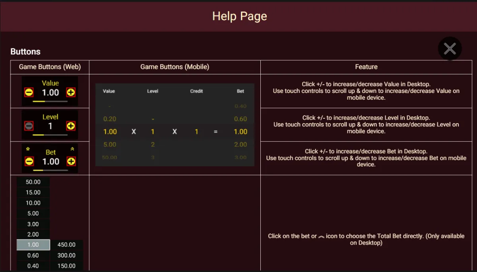Click the increase/decrease Level in Desktop description

point(366,124)
